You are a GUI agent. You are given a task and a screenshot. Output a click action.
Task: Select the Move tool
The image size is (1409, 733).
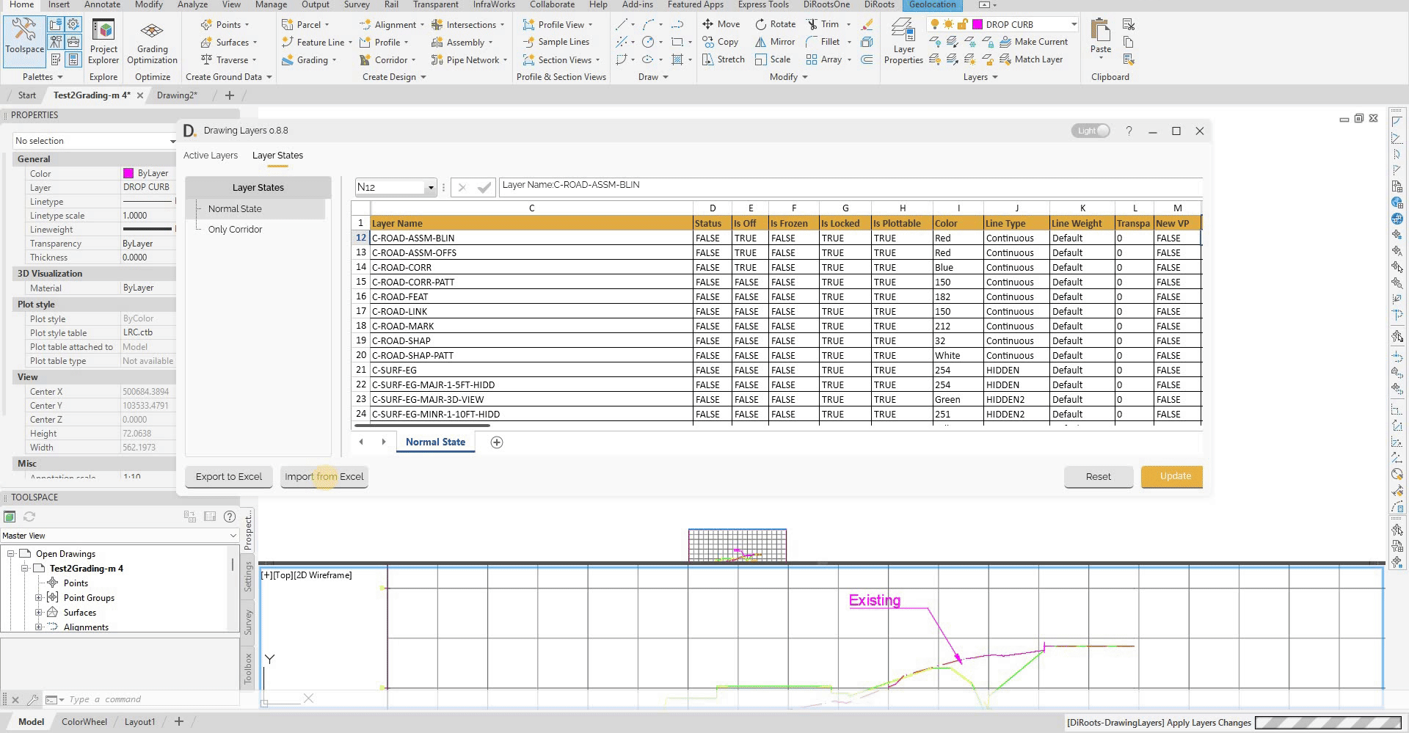pos(721,24)
